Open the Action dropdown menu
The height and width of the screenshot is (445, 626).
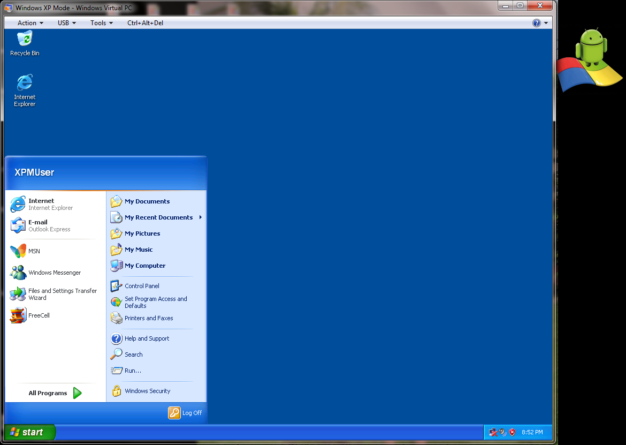coord(30,23)
